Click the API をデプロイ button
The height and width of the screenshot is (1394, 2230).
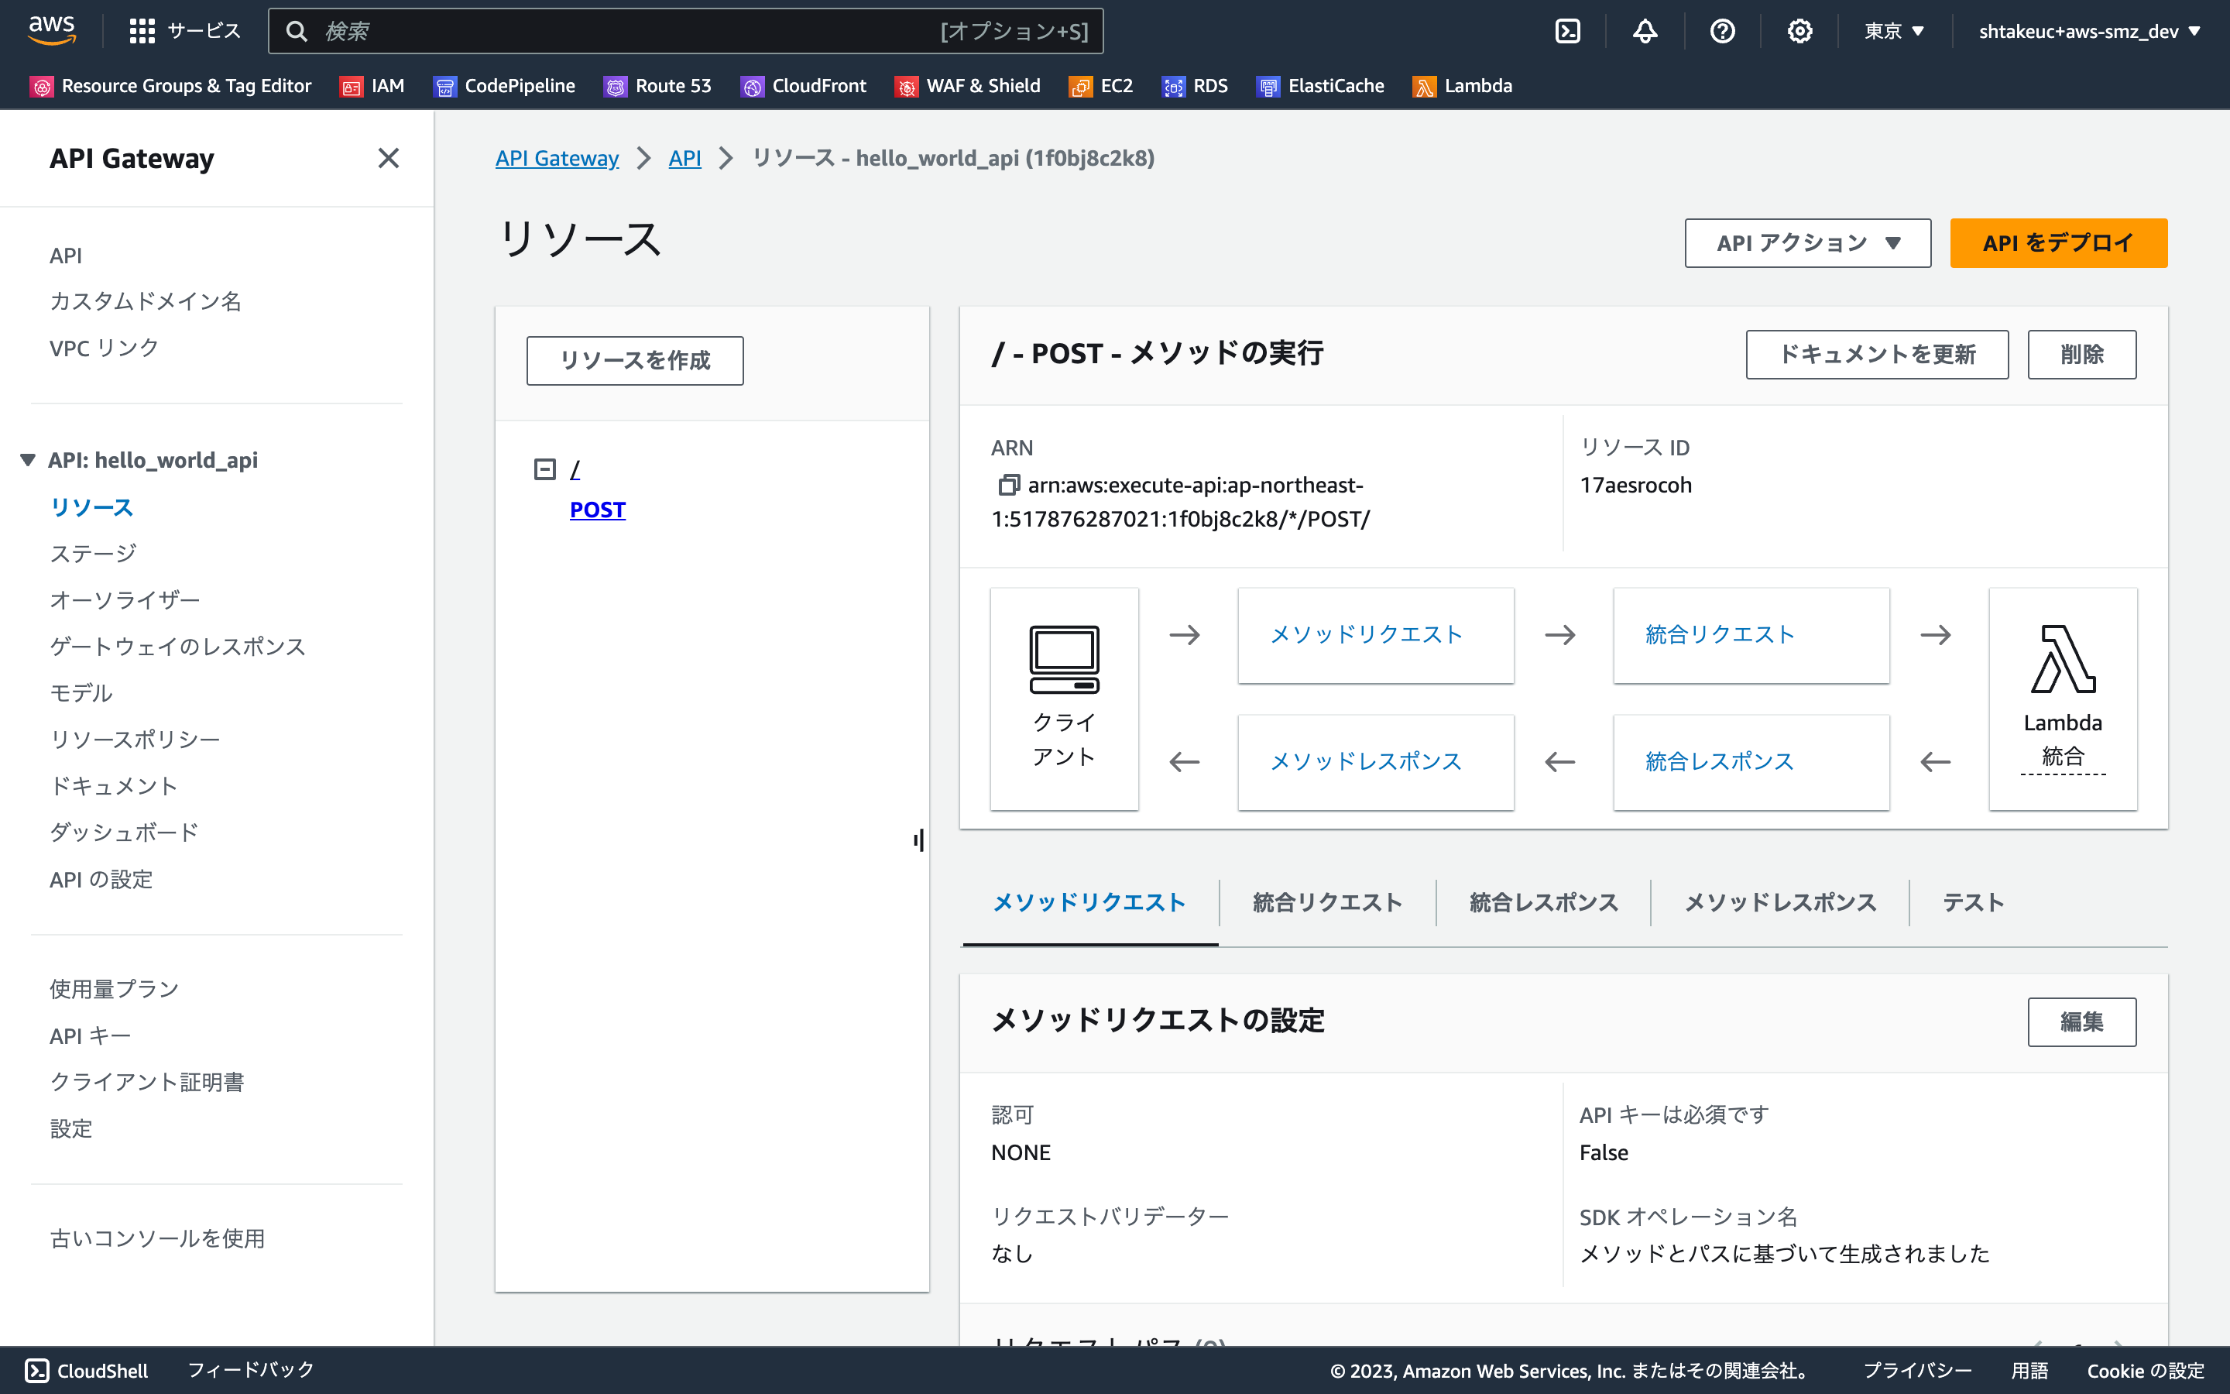pyautogui.click(x=2057, y=243)
